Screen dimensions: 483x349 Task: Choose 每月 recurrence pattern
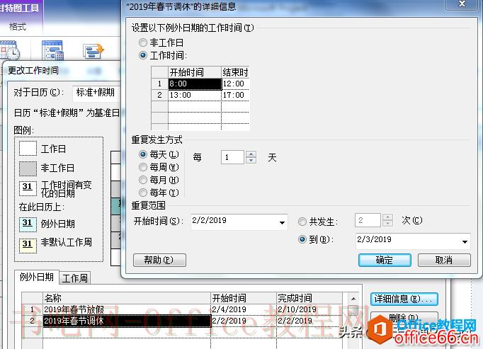(143, 180)
